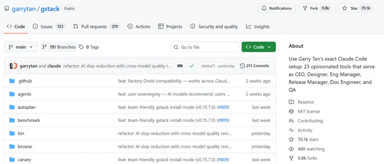This screenshot has width=384, height=164.
Task: Open bin row refactor commit message
Action: point(175,133)
